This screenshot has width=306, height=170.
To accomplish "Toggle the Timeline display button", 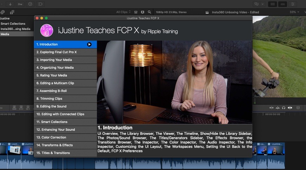I will [282, 4].
